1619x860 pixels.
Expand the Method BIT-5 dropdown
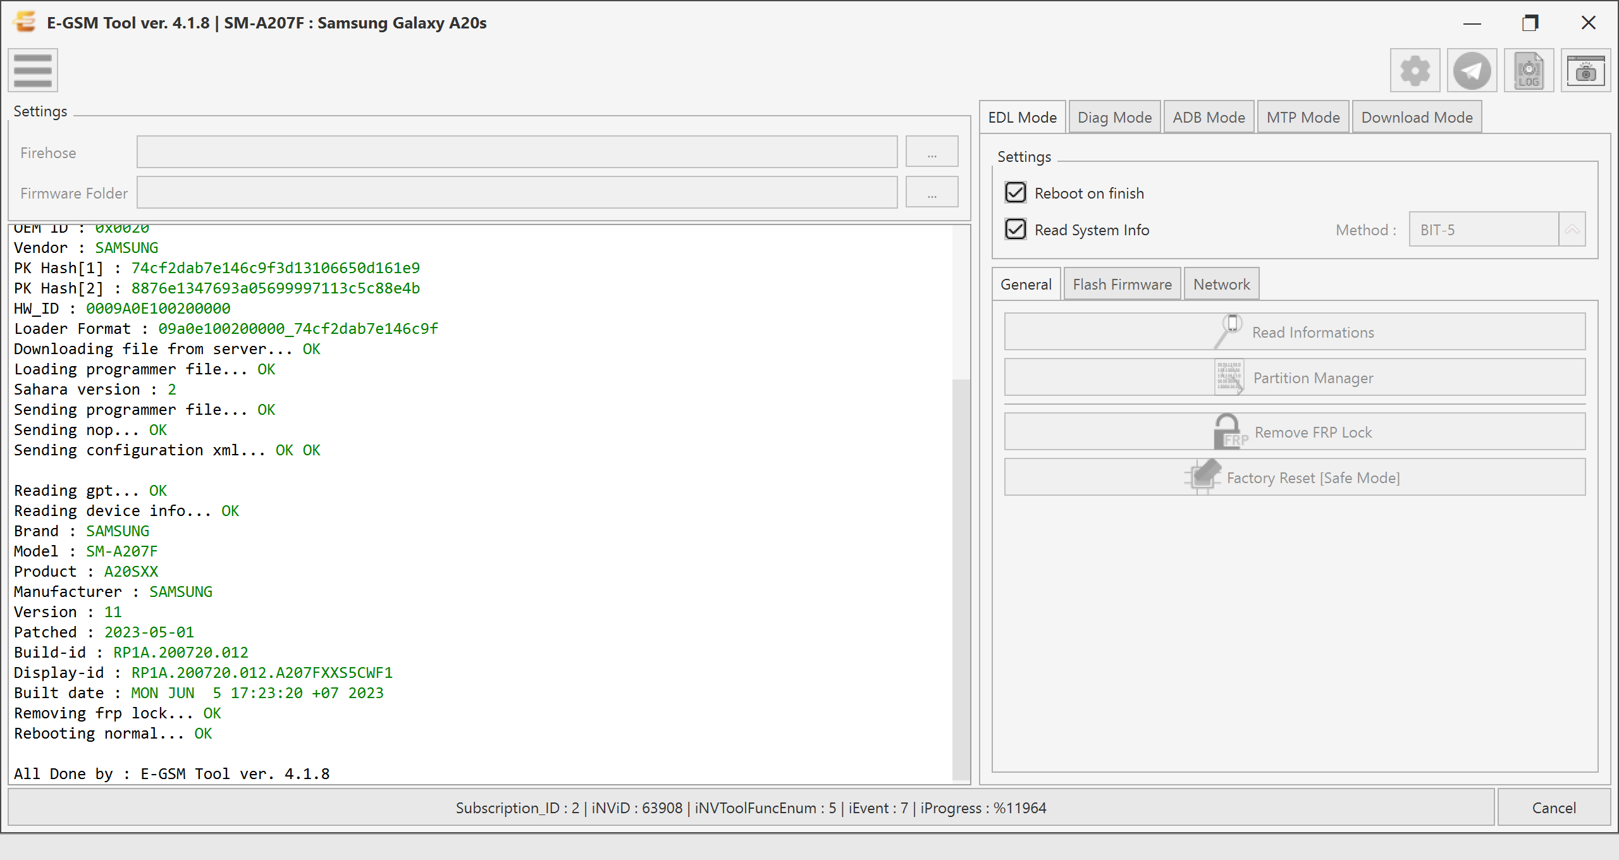[1572, 230]
